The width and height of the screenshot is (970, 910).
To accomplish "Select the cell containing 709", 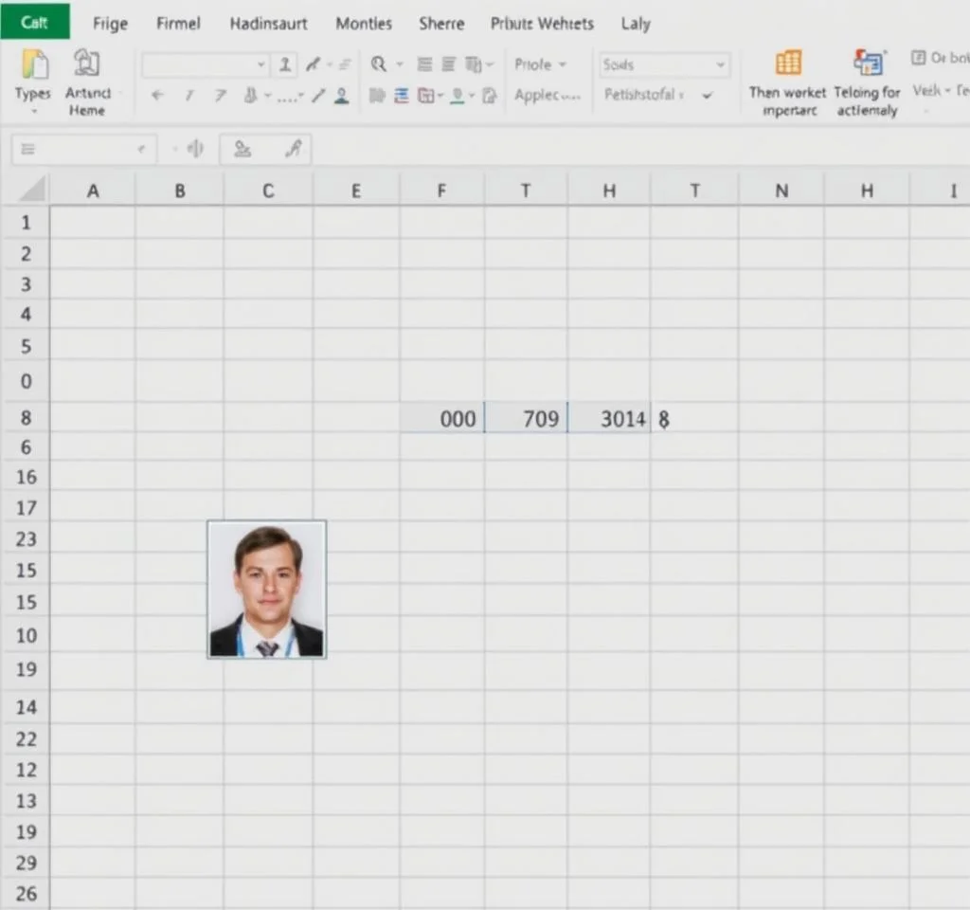I will 527,418.
